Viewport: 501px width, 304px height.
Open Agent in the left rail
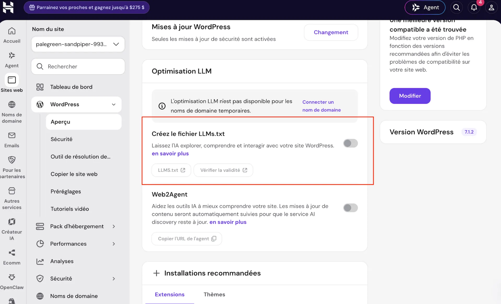[12, 60]
